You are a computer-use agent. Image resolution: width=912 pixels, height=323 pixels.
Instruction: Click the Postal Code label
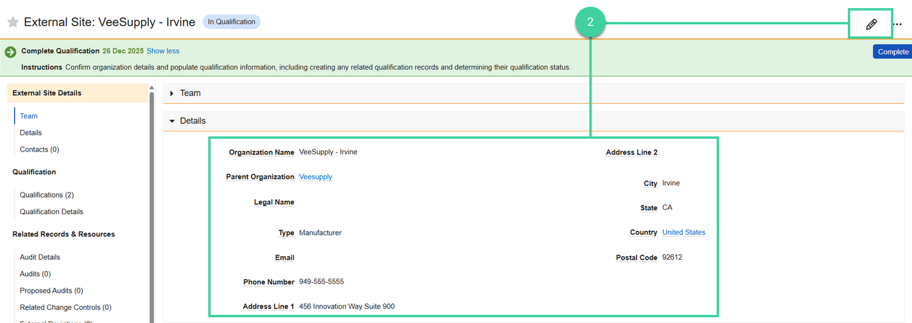(x=636, y=257)
